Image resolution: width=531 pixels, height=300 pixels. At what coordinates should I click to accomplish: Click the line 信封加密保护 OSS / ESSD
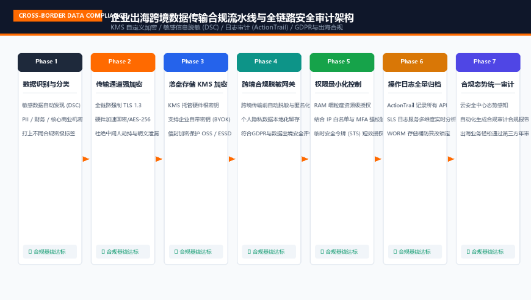[x=200, y=134]
